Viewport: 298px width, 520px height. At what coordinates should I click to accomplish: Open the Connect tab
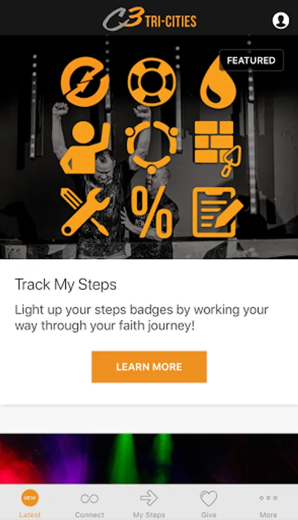tap(89, 503)
